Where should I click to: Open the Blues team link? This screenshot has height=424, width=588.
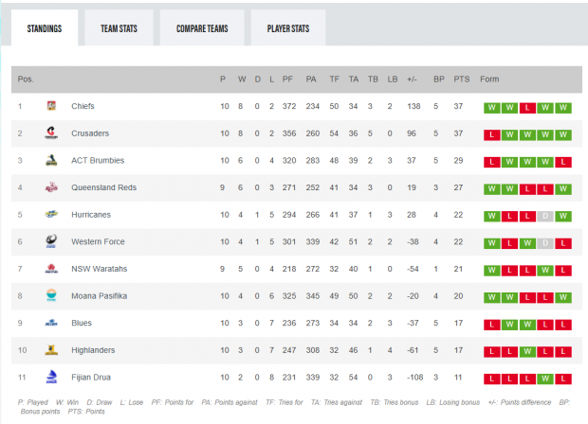tap(82, 323)
